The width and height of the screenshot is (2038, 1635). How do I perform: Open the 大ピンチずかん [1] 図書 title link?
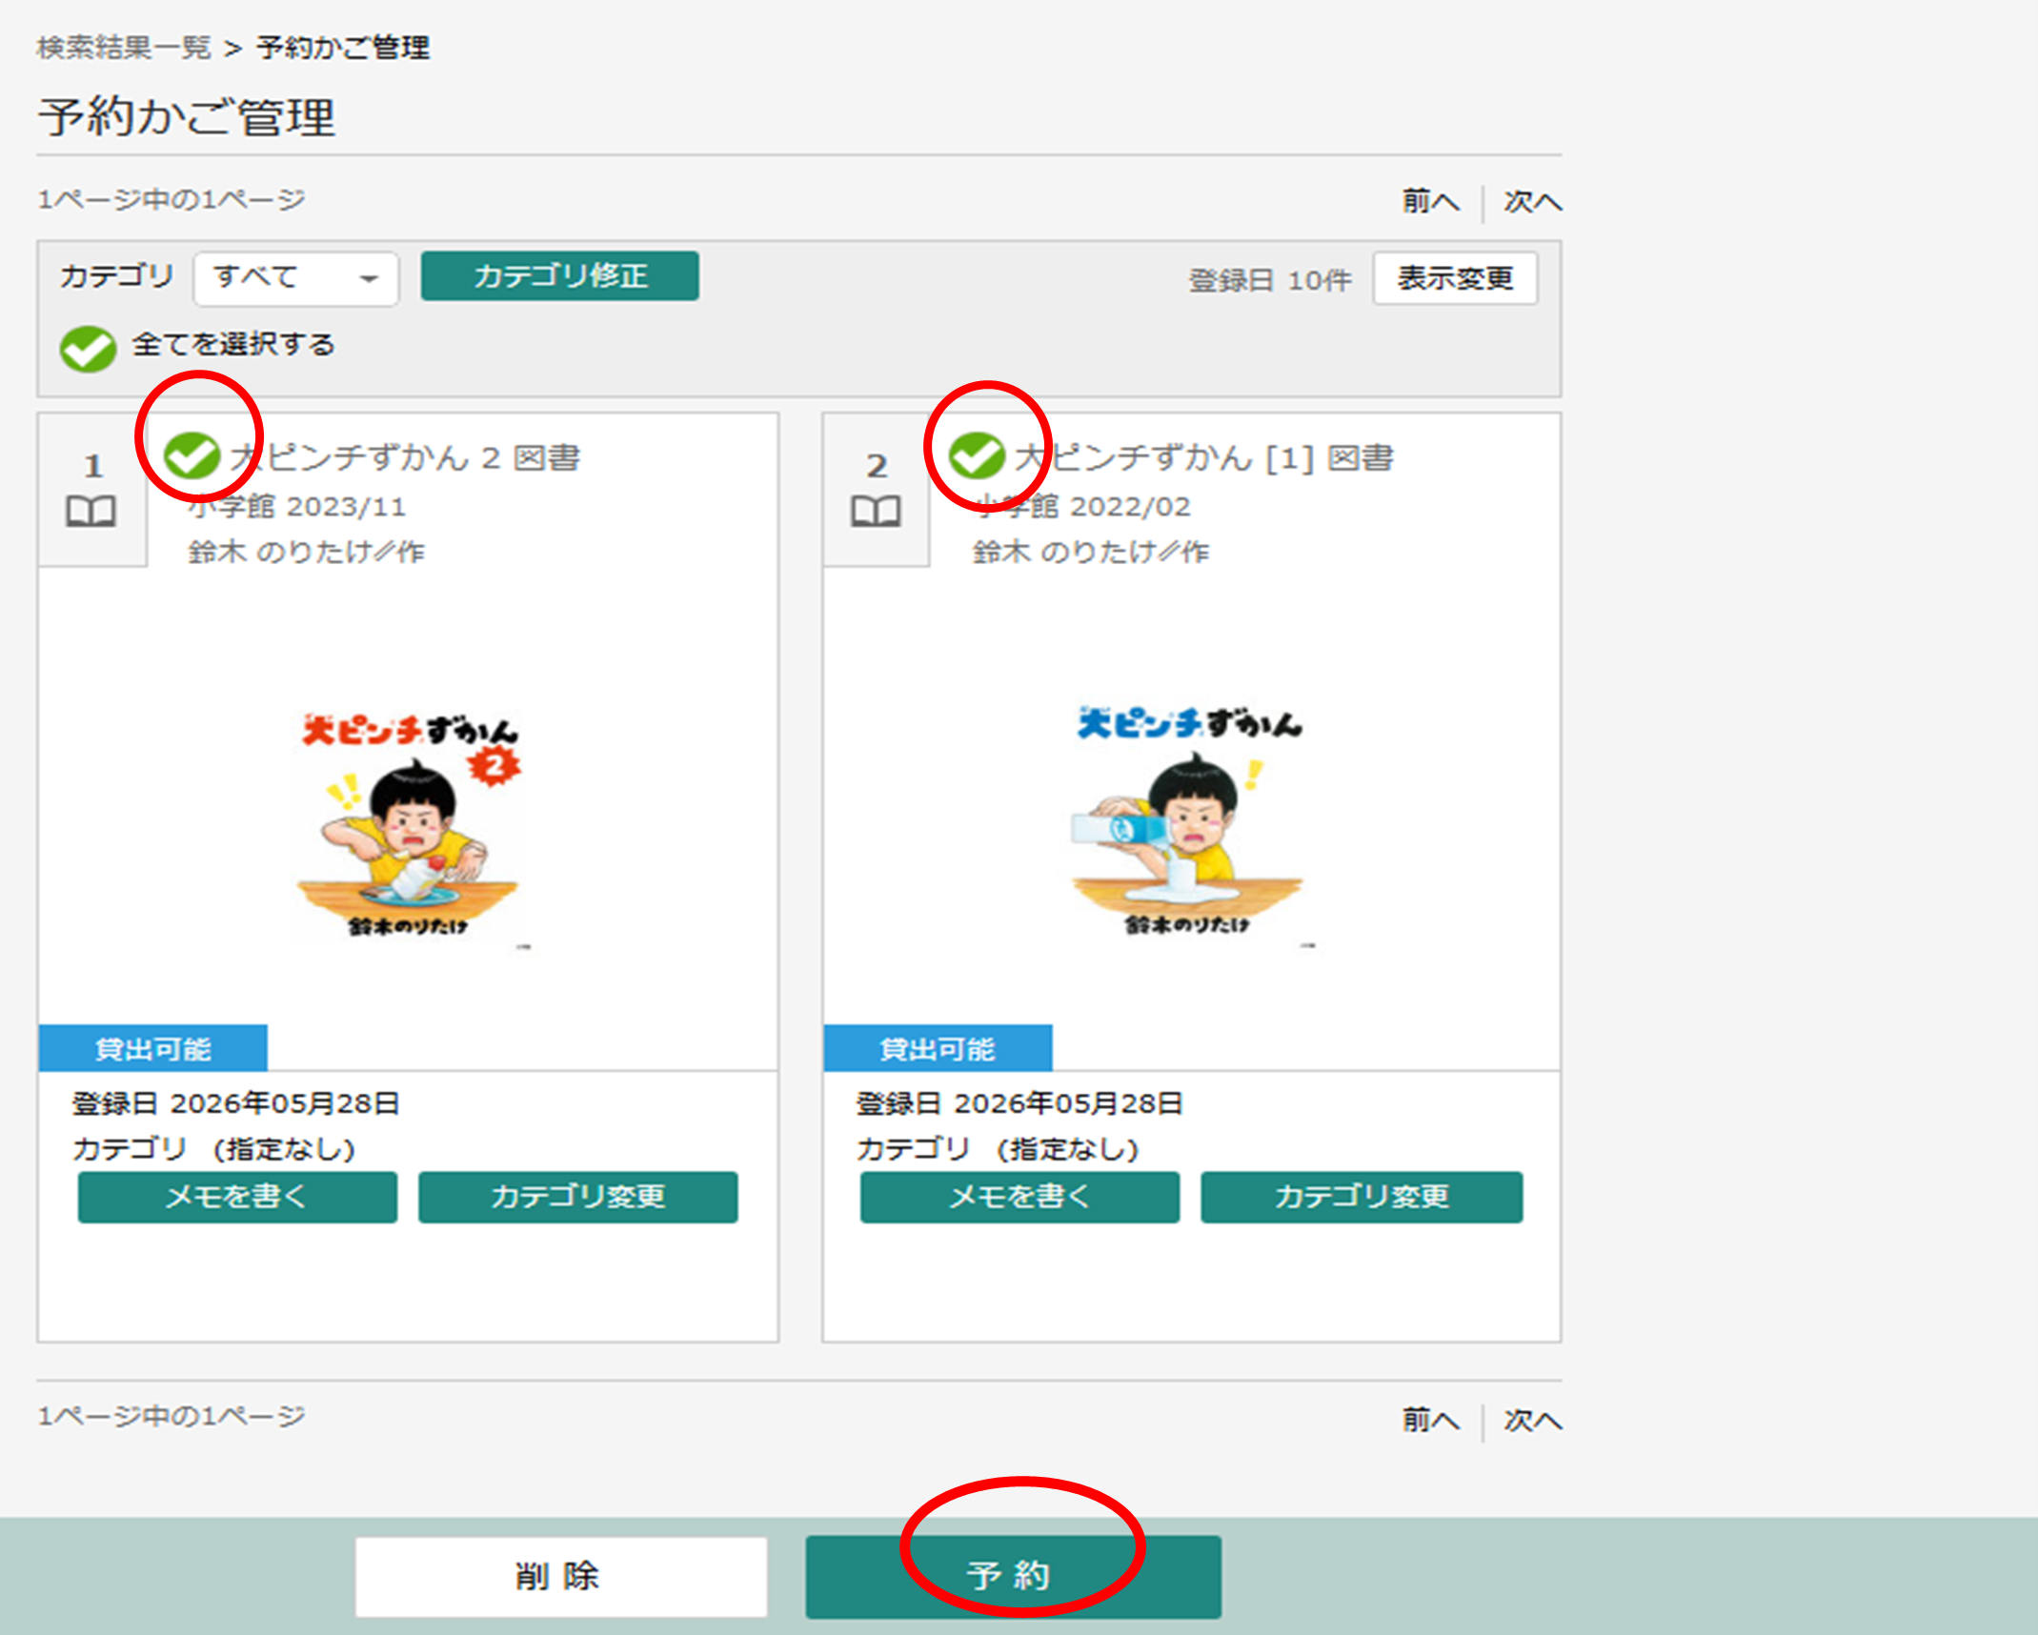1204,458
